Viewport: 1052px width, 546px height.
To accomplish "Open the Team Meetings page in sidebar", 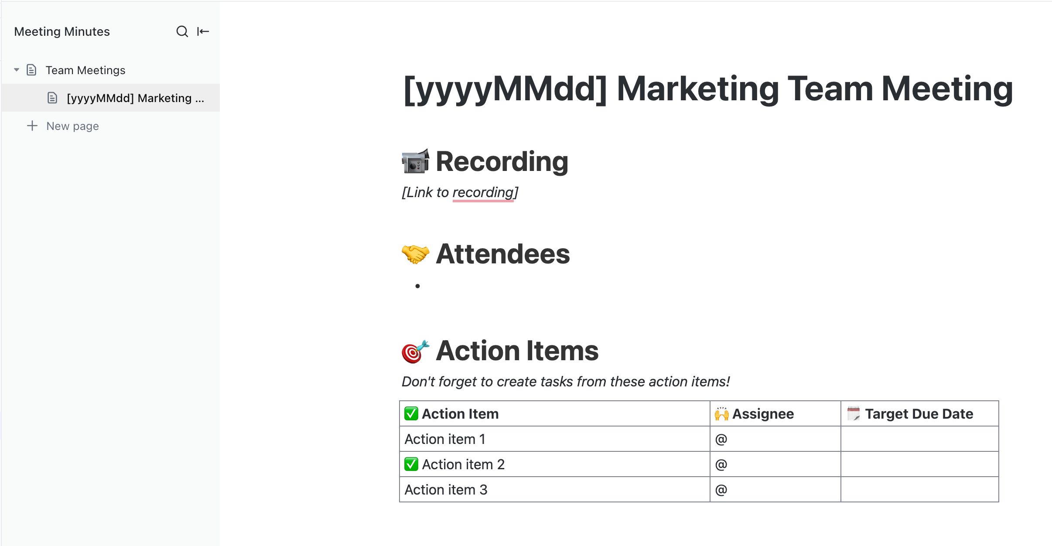I will (x=85, y=70).
